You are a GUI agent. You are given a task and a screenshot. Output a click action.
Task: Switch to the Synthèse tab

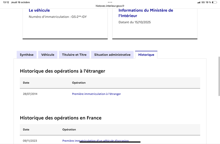coord(26,55)
